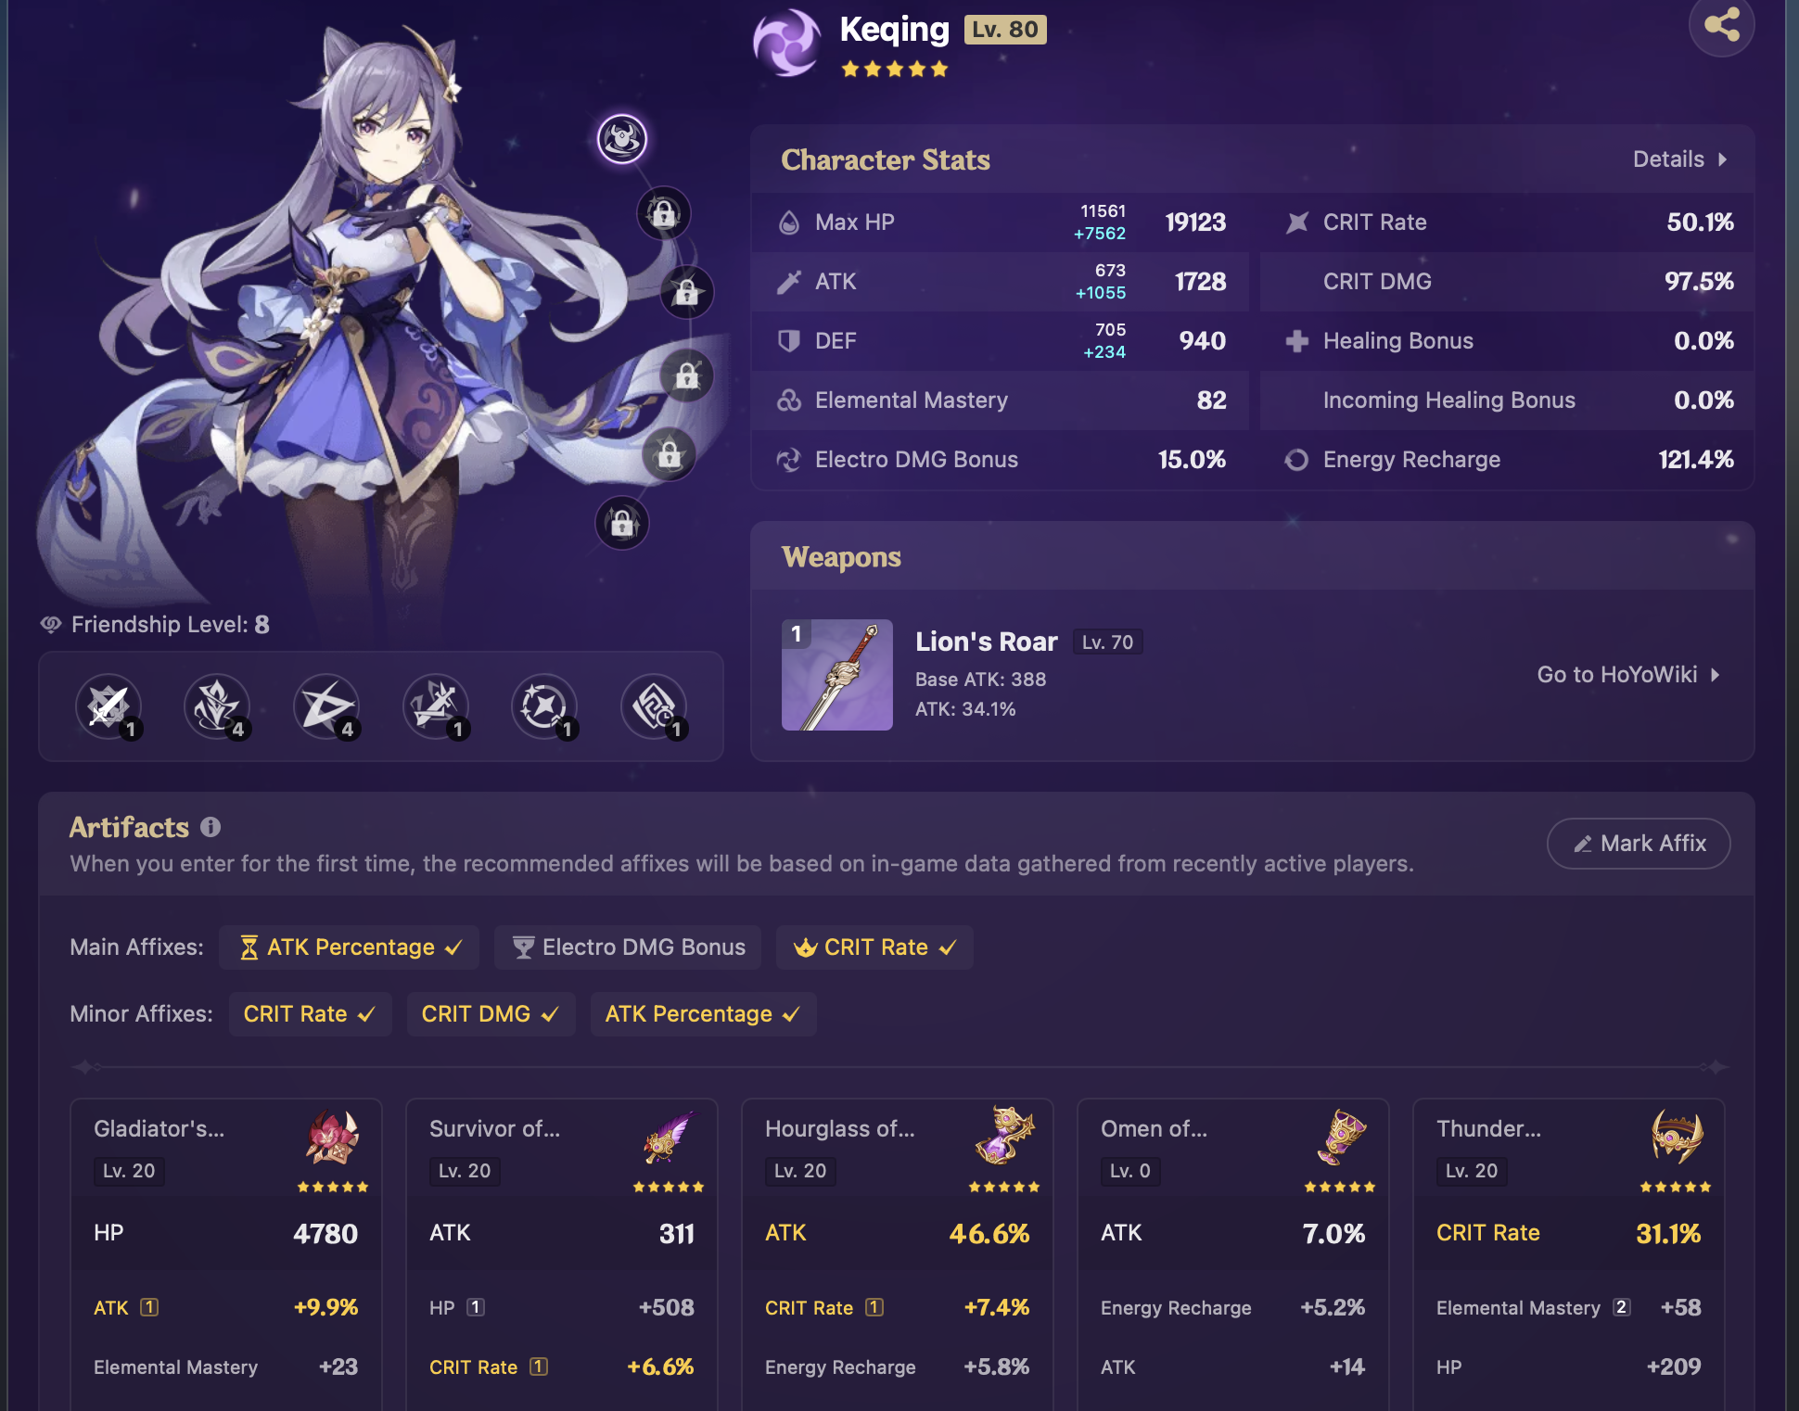1799x1411 pixels.
Task: Click the share icon at top right
Action: coord(1721,24)
